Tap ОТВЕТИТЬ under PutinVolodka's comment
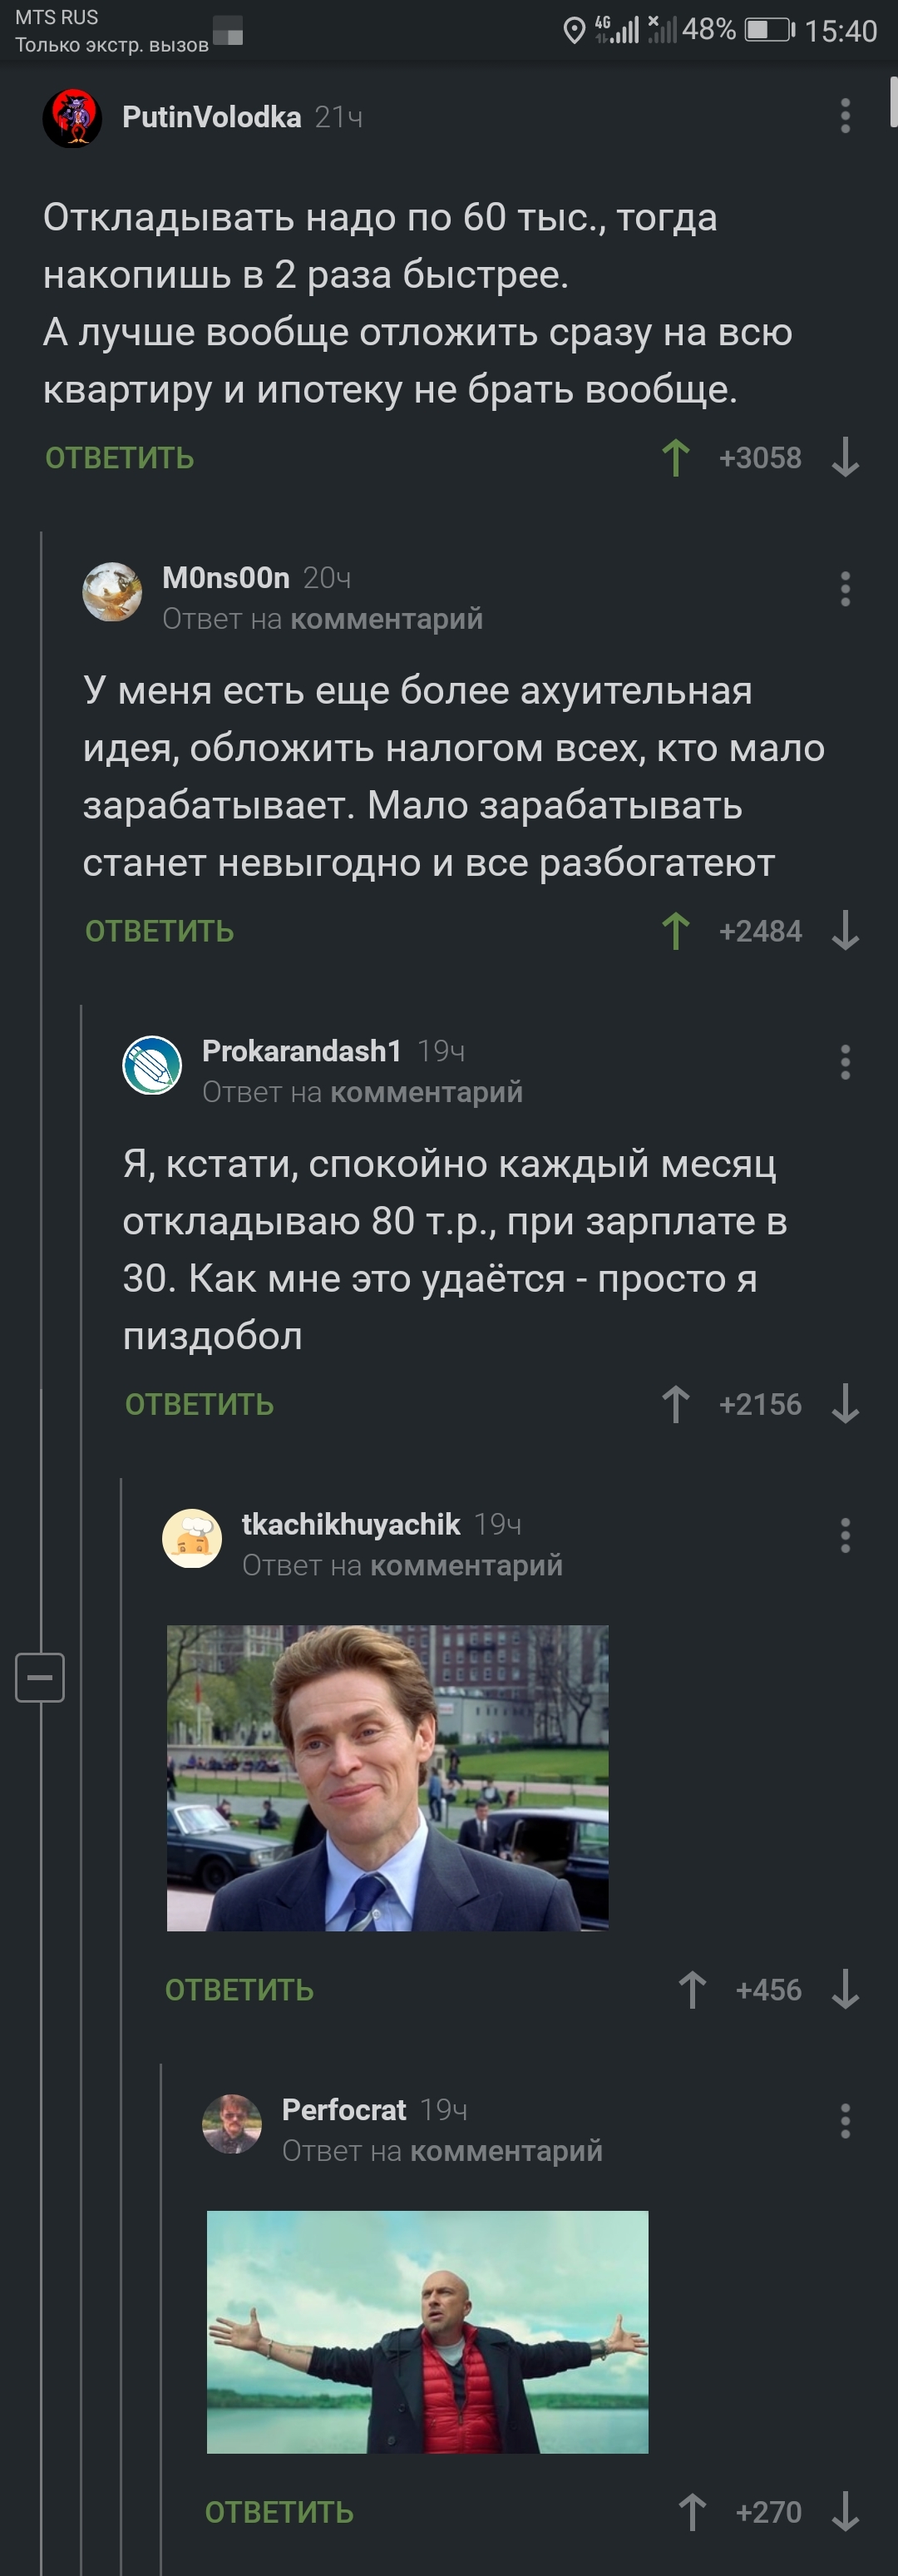 (120, 458)
